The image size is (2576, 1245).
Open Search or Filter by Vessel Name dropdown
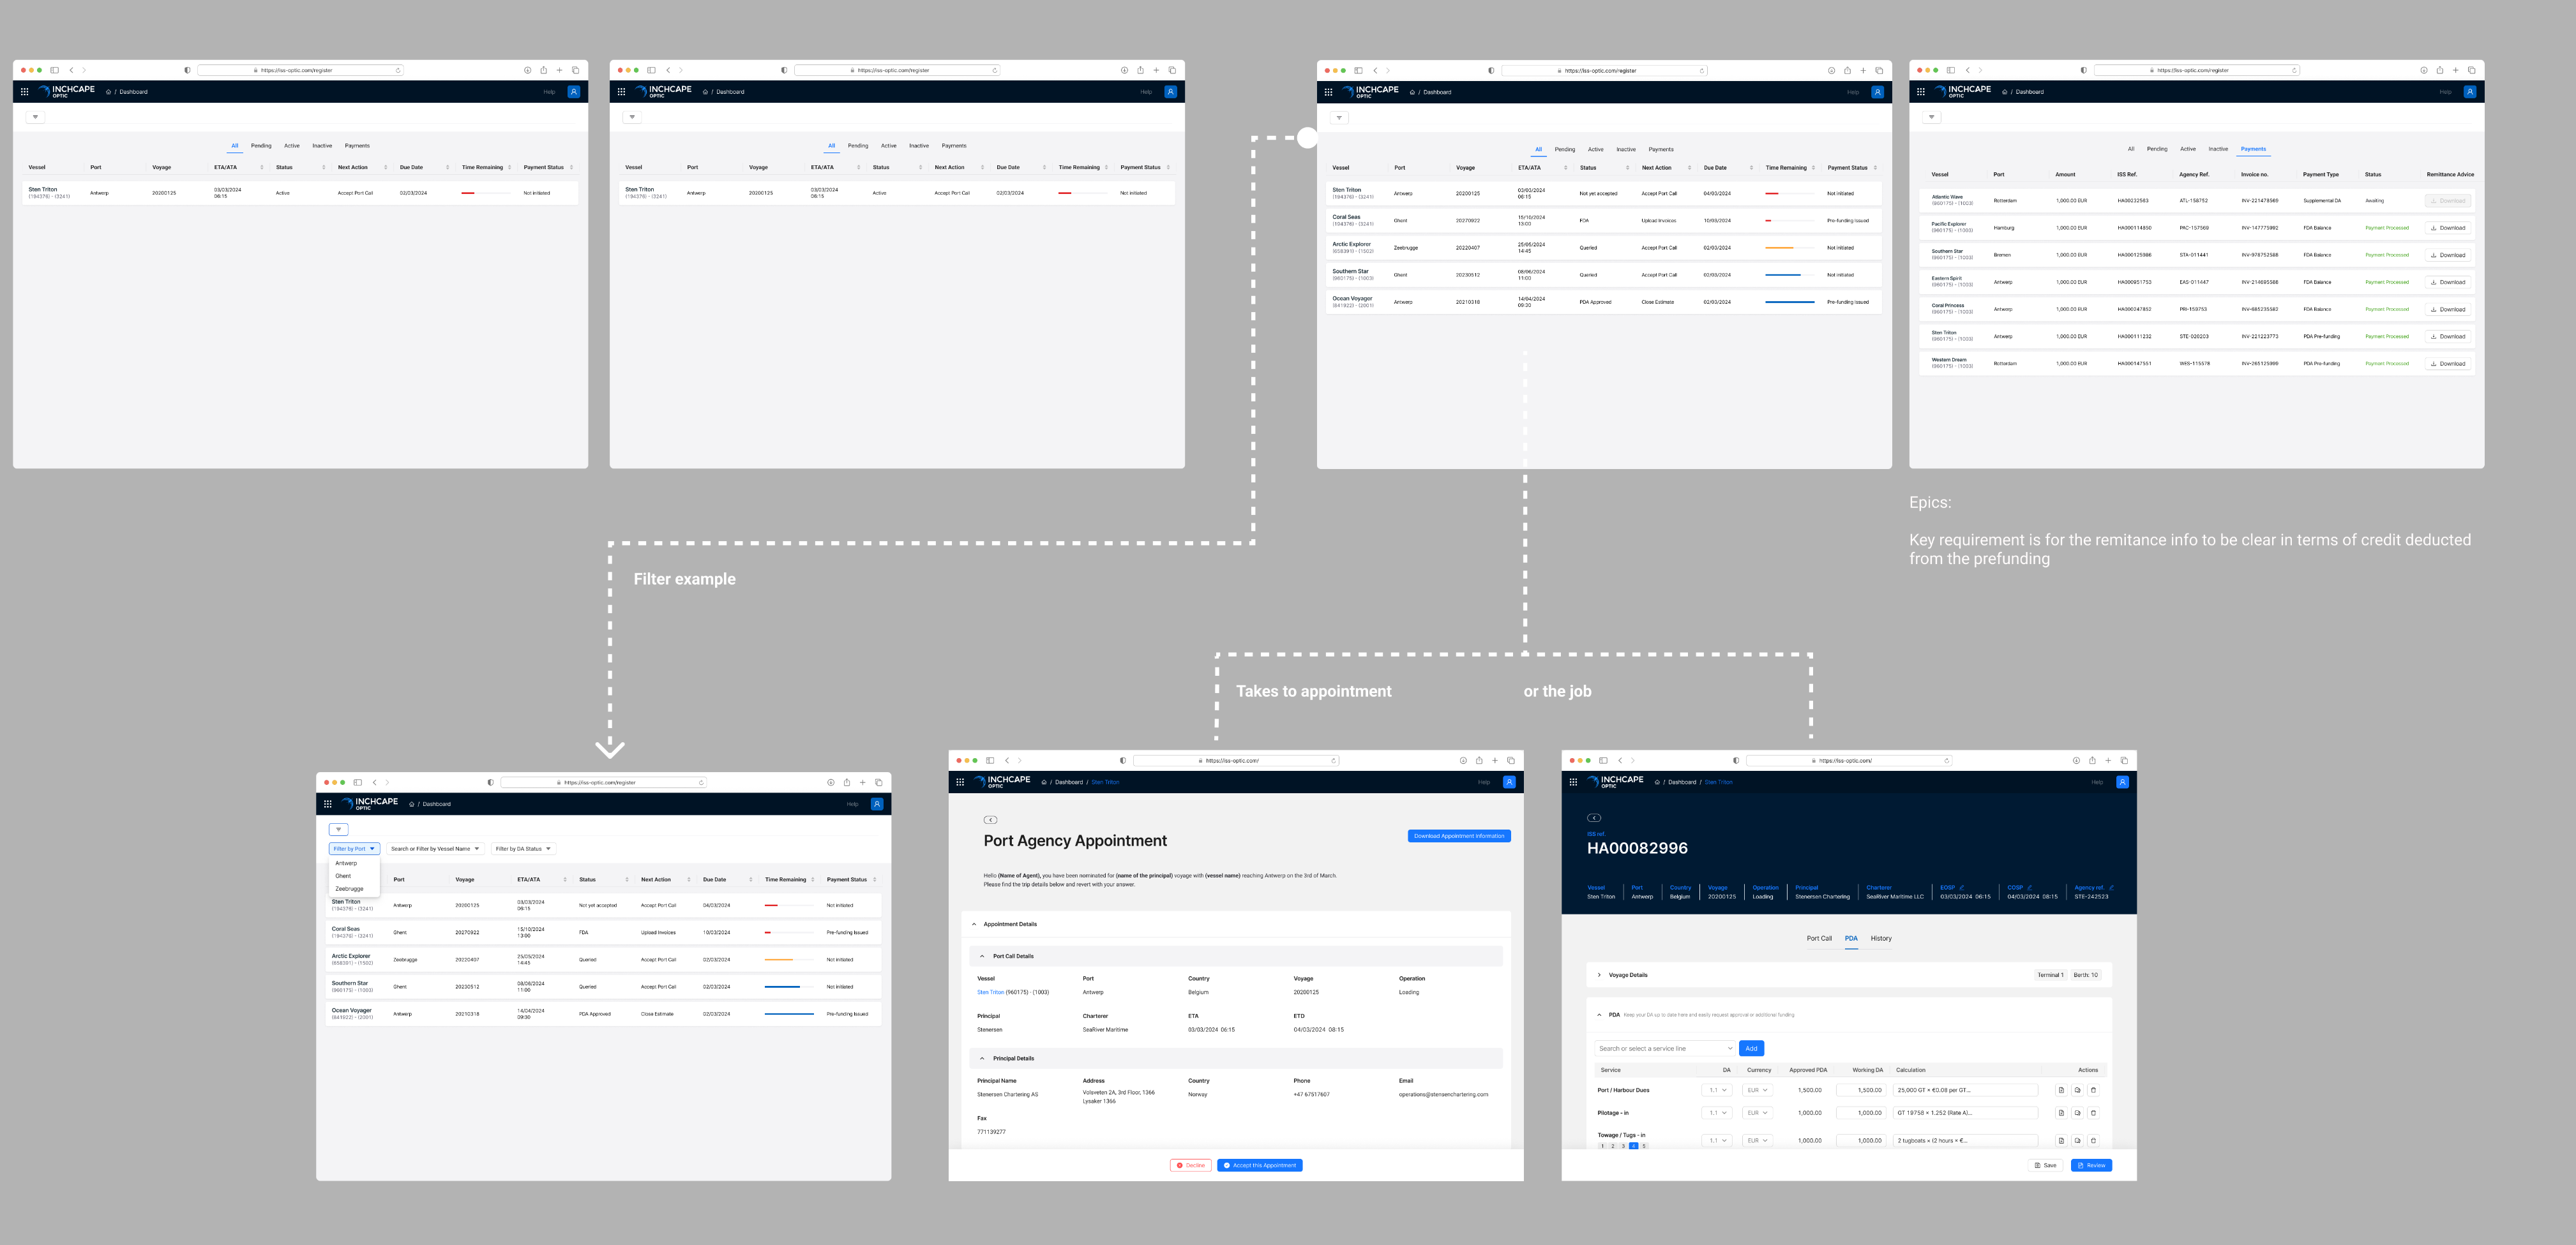[435, 849]
